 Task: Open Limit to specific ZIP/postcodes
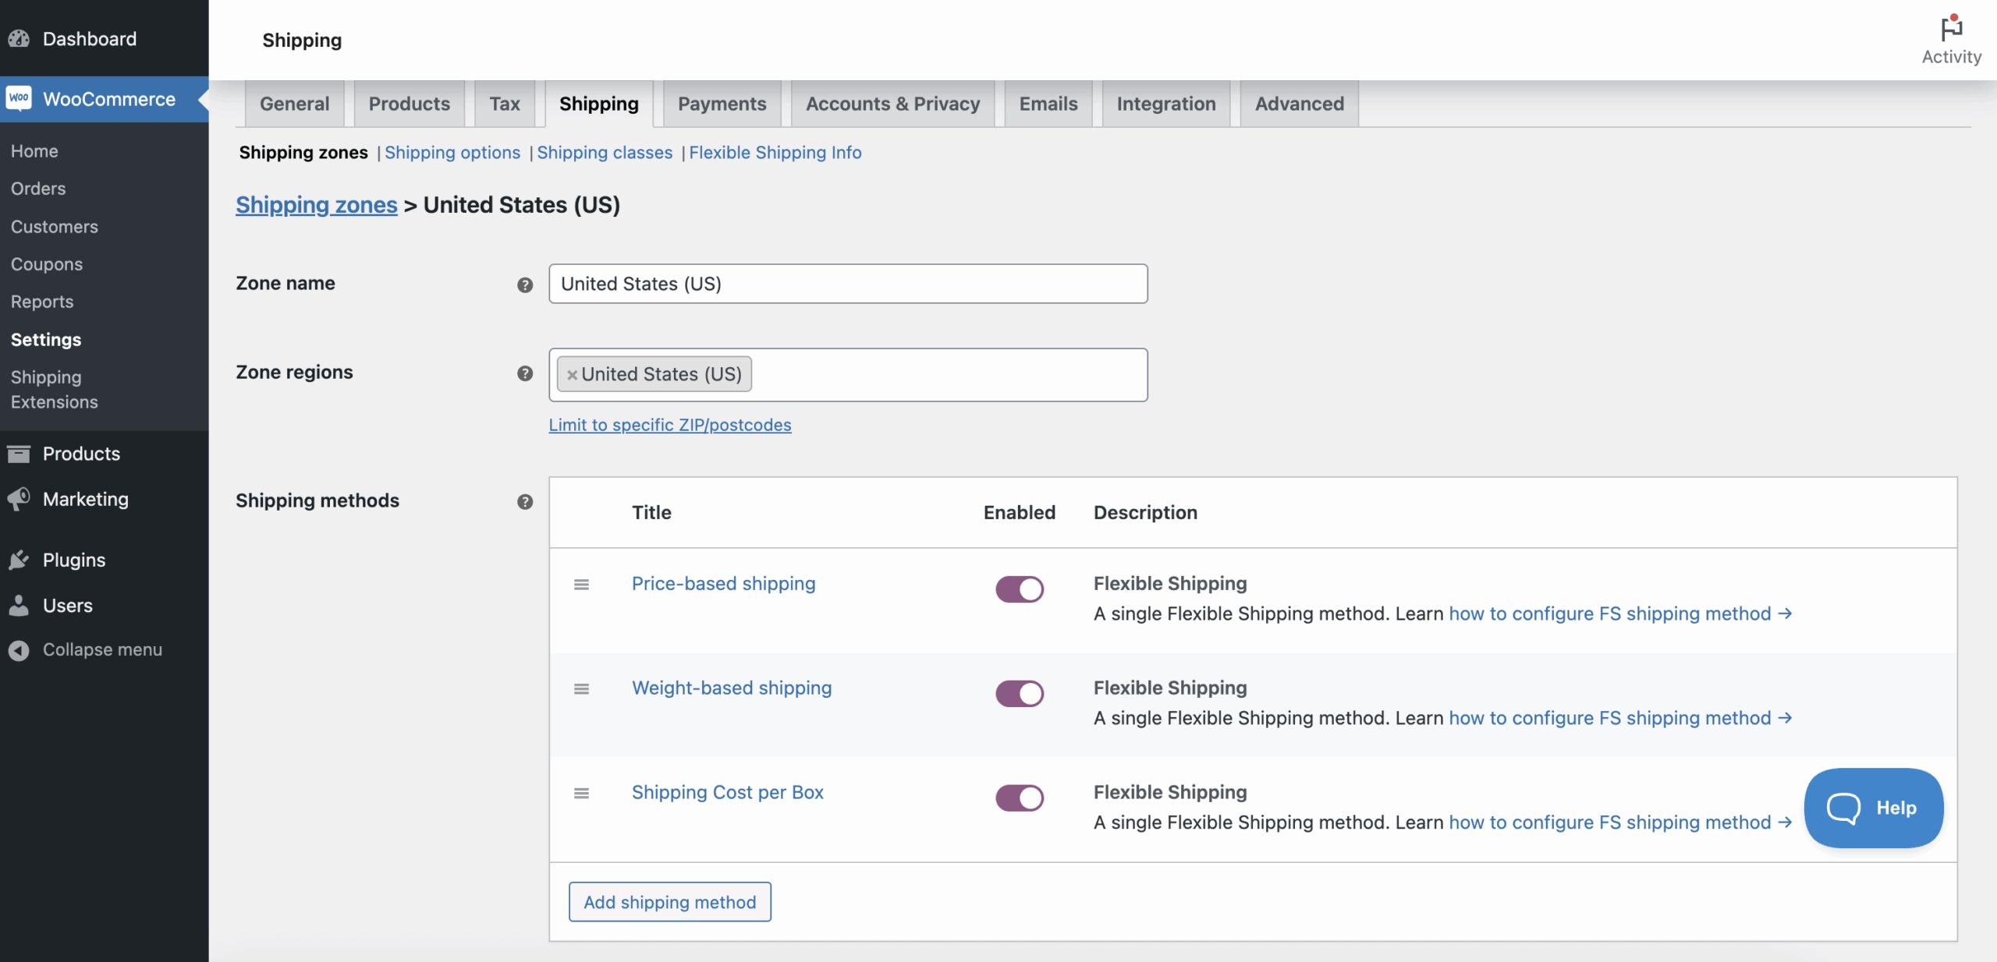tap(670, 425)
